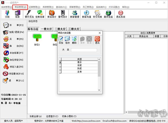Click 预定撤消 [F10] cancel reservation

(13, 74)
